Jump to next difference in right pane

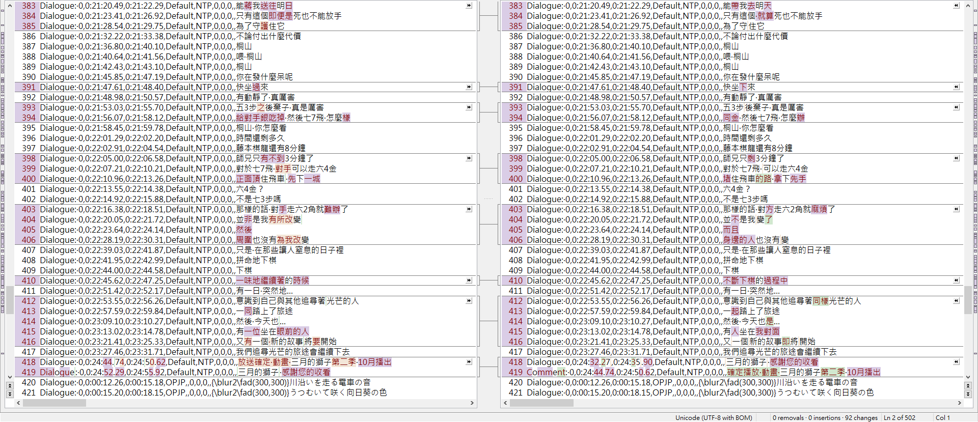[x=968, y=393]
